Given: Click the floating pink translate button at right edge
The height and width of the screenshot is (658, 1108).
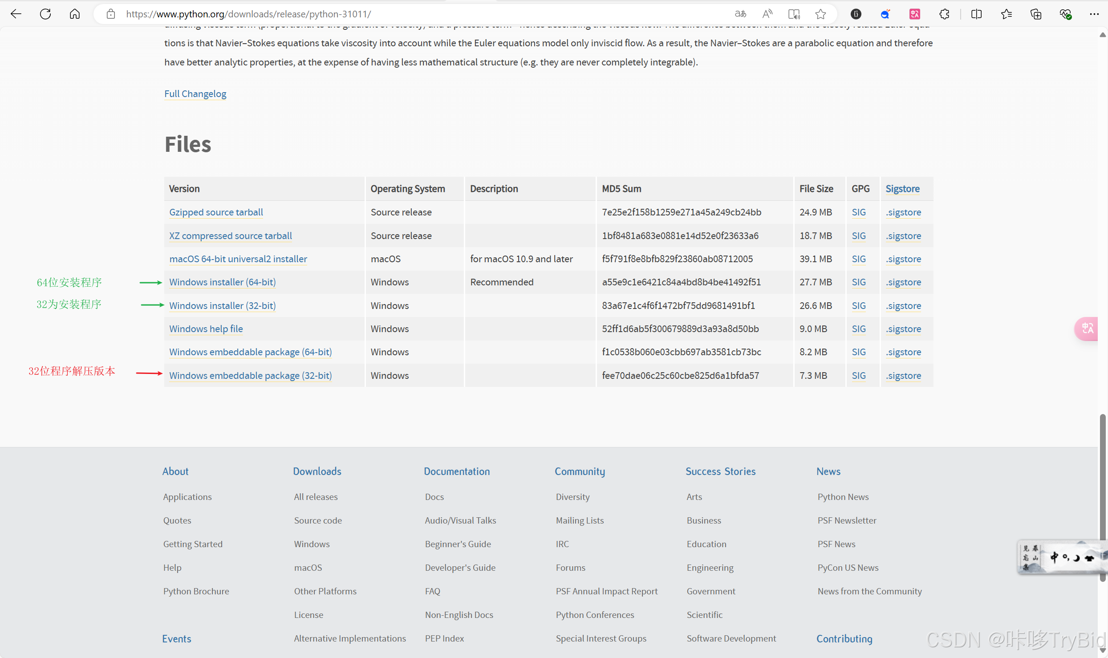Looking at the screenshot, I should [x=1087, y=329].
